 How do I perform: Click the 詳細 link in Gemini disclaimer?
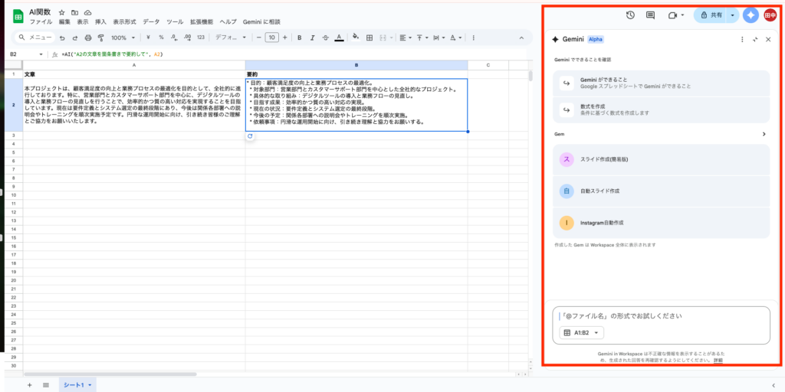(718, 360)
